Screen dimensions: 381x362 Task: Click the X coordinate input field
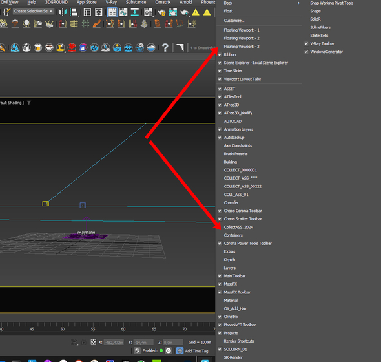point(114,343)
